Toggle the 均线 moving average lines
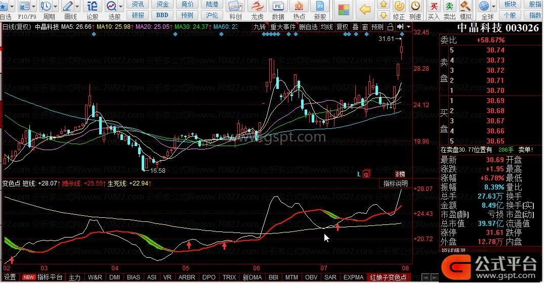Image resolution: width=545 pixels, height=284 pixels. [x=327, y=27]
